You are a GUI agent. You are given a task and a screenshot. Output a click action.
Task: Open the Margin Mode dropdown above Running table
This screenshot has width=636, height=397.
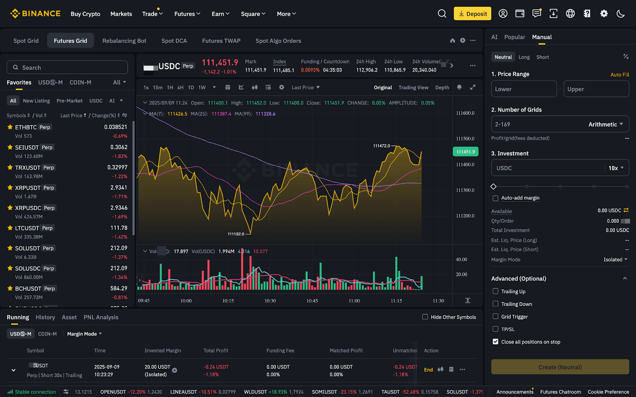click(84, 333)
